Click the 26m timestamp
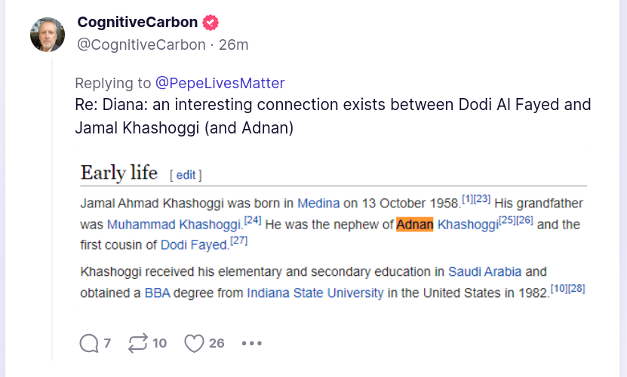The width and height of the screenshot is (627, 377). [x=233, y=44]
